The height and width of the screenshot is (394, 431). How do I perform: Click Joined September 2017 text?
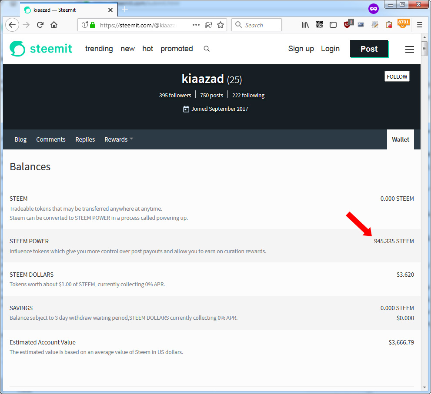(x=220, y=109)
